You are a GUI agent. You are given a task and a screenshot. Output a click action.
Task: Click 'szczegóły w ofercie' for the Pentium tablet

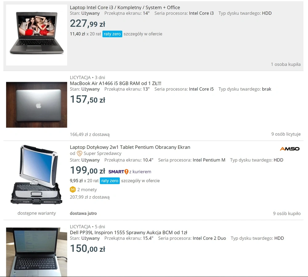(x=140, y=181)
